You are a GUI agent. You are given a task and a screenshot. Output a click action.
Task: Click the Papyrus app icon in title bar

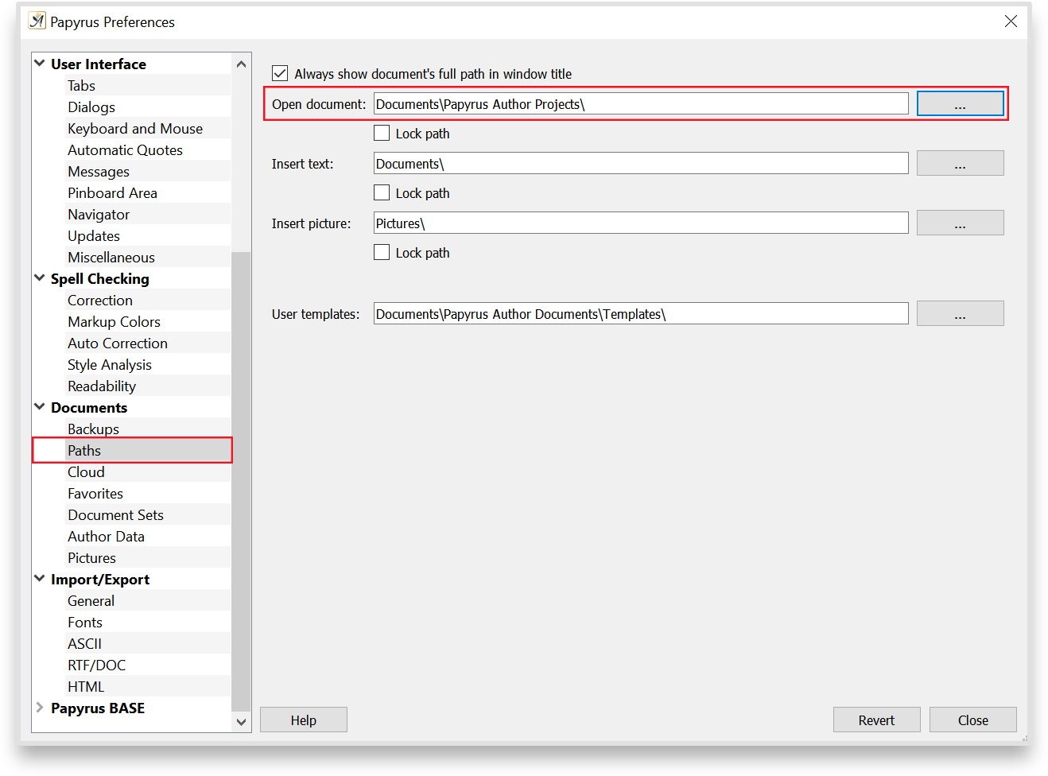37,21
